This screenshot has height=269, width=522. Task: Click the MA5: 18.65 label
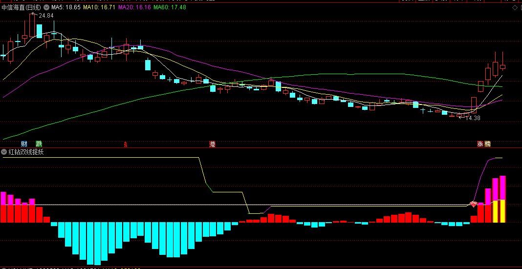(x=65, y=7)
